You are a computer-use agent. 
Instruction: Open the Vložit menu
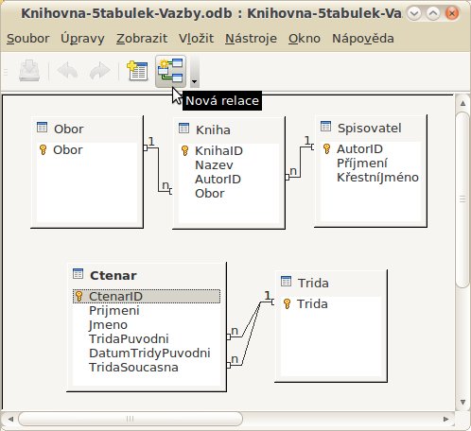click(x=196, y=39)
